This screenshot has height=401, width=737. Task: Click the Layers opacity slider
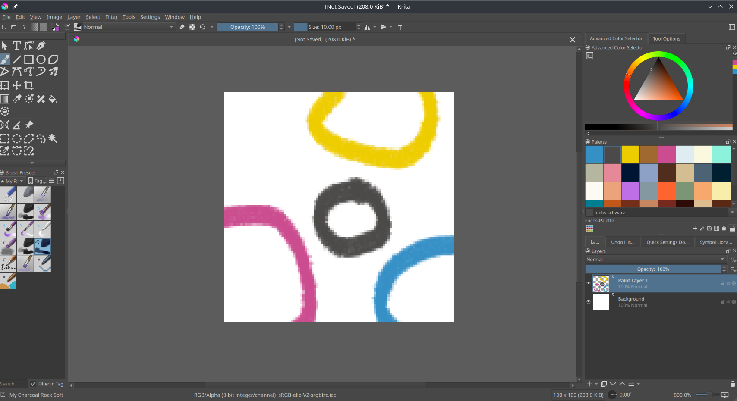[653, 269]
